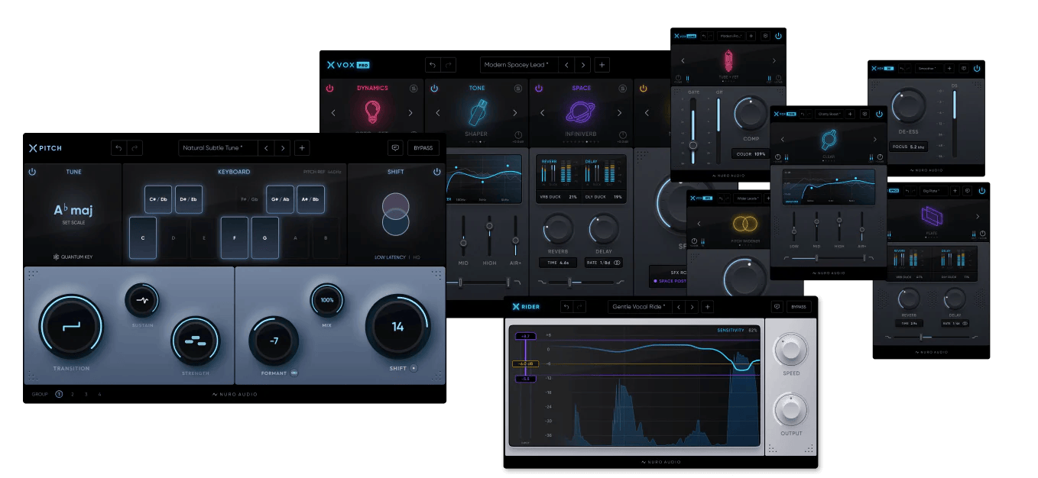The width and height of the screenshot is (1038, 478).
Task: Click Bypass in the Rider plugin
Action: pyautogui.click(x=799, y=307)
